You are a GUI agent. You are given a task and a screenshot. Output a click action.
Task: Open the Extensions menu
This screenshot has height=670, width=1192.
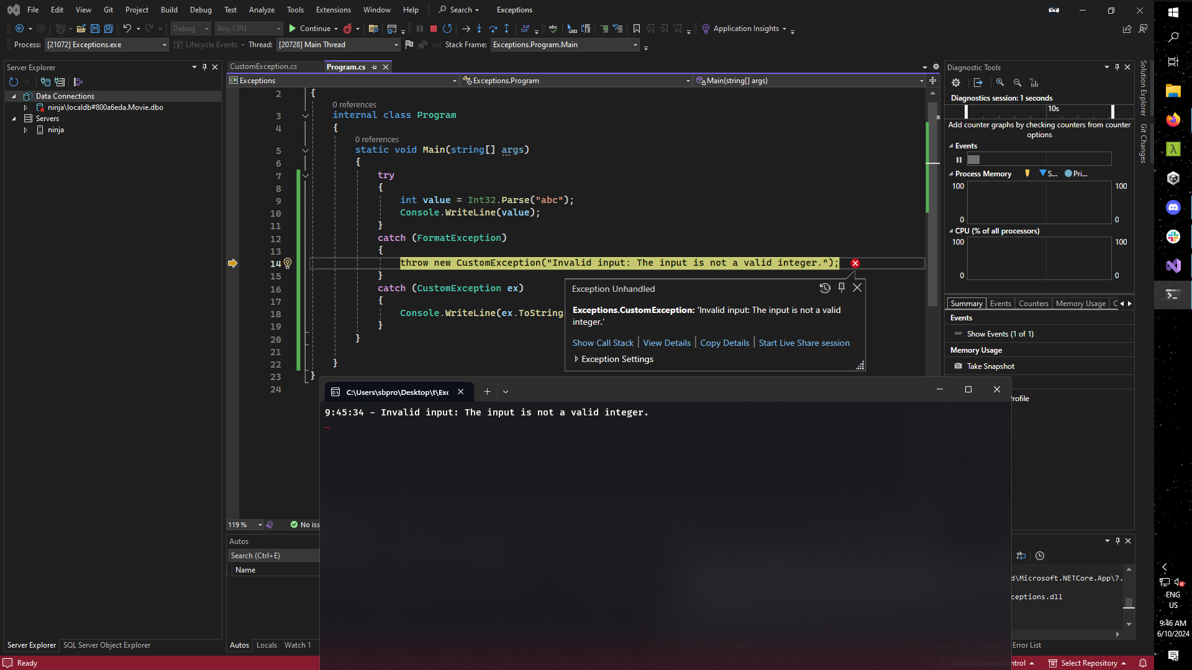click(333, 10)
